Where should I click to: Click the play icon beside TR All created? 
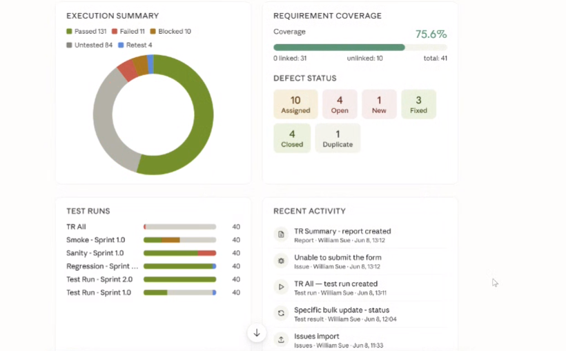click(x=281, y=287)
